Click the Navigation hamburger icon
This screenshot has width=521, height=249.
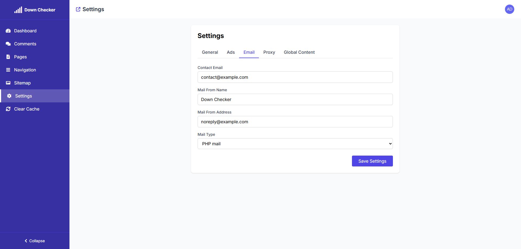click(8, 70)
